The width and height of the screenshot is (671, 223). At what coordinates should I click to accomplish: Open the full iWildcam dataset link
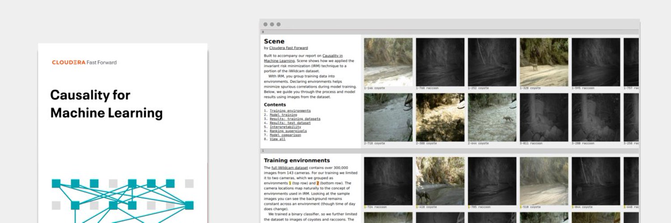[x=289, y=168]
